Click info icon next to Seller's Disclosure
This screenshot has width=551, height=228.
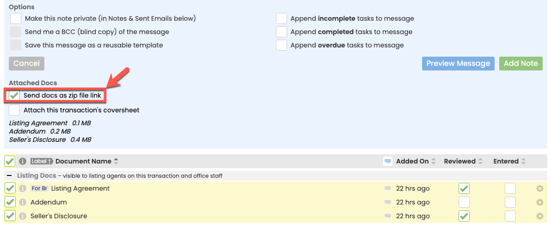(x=23, y=216)
